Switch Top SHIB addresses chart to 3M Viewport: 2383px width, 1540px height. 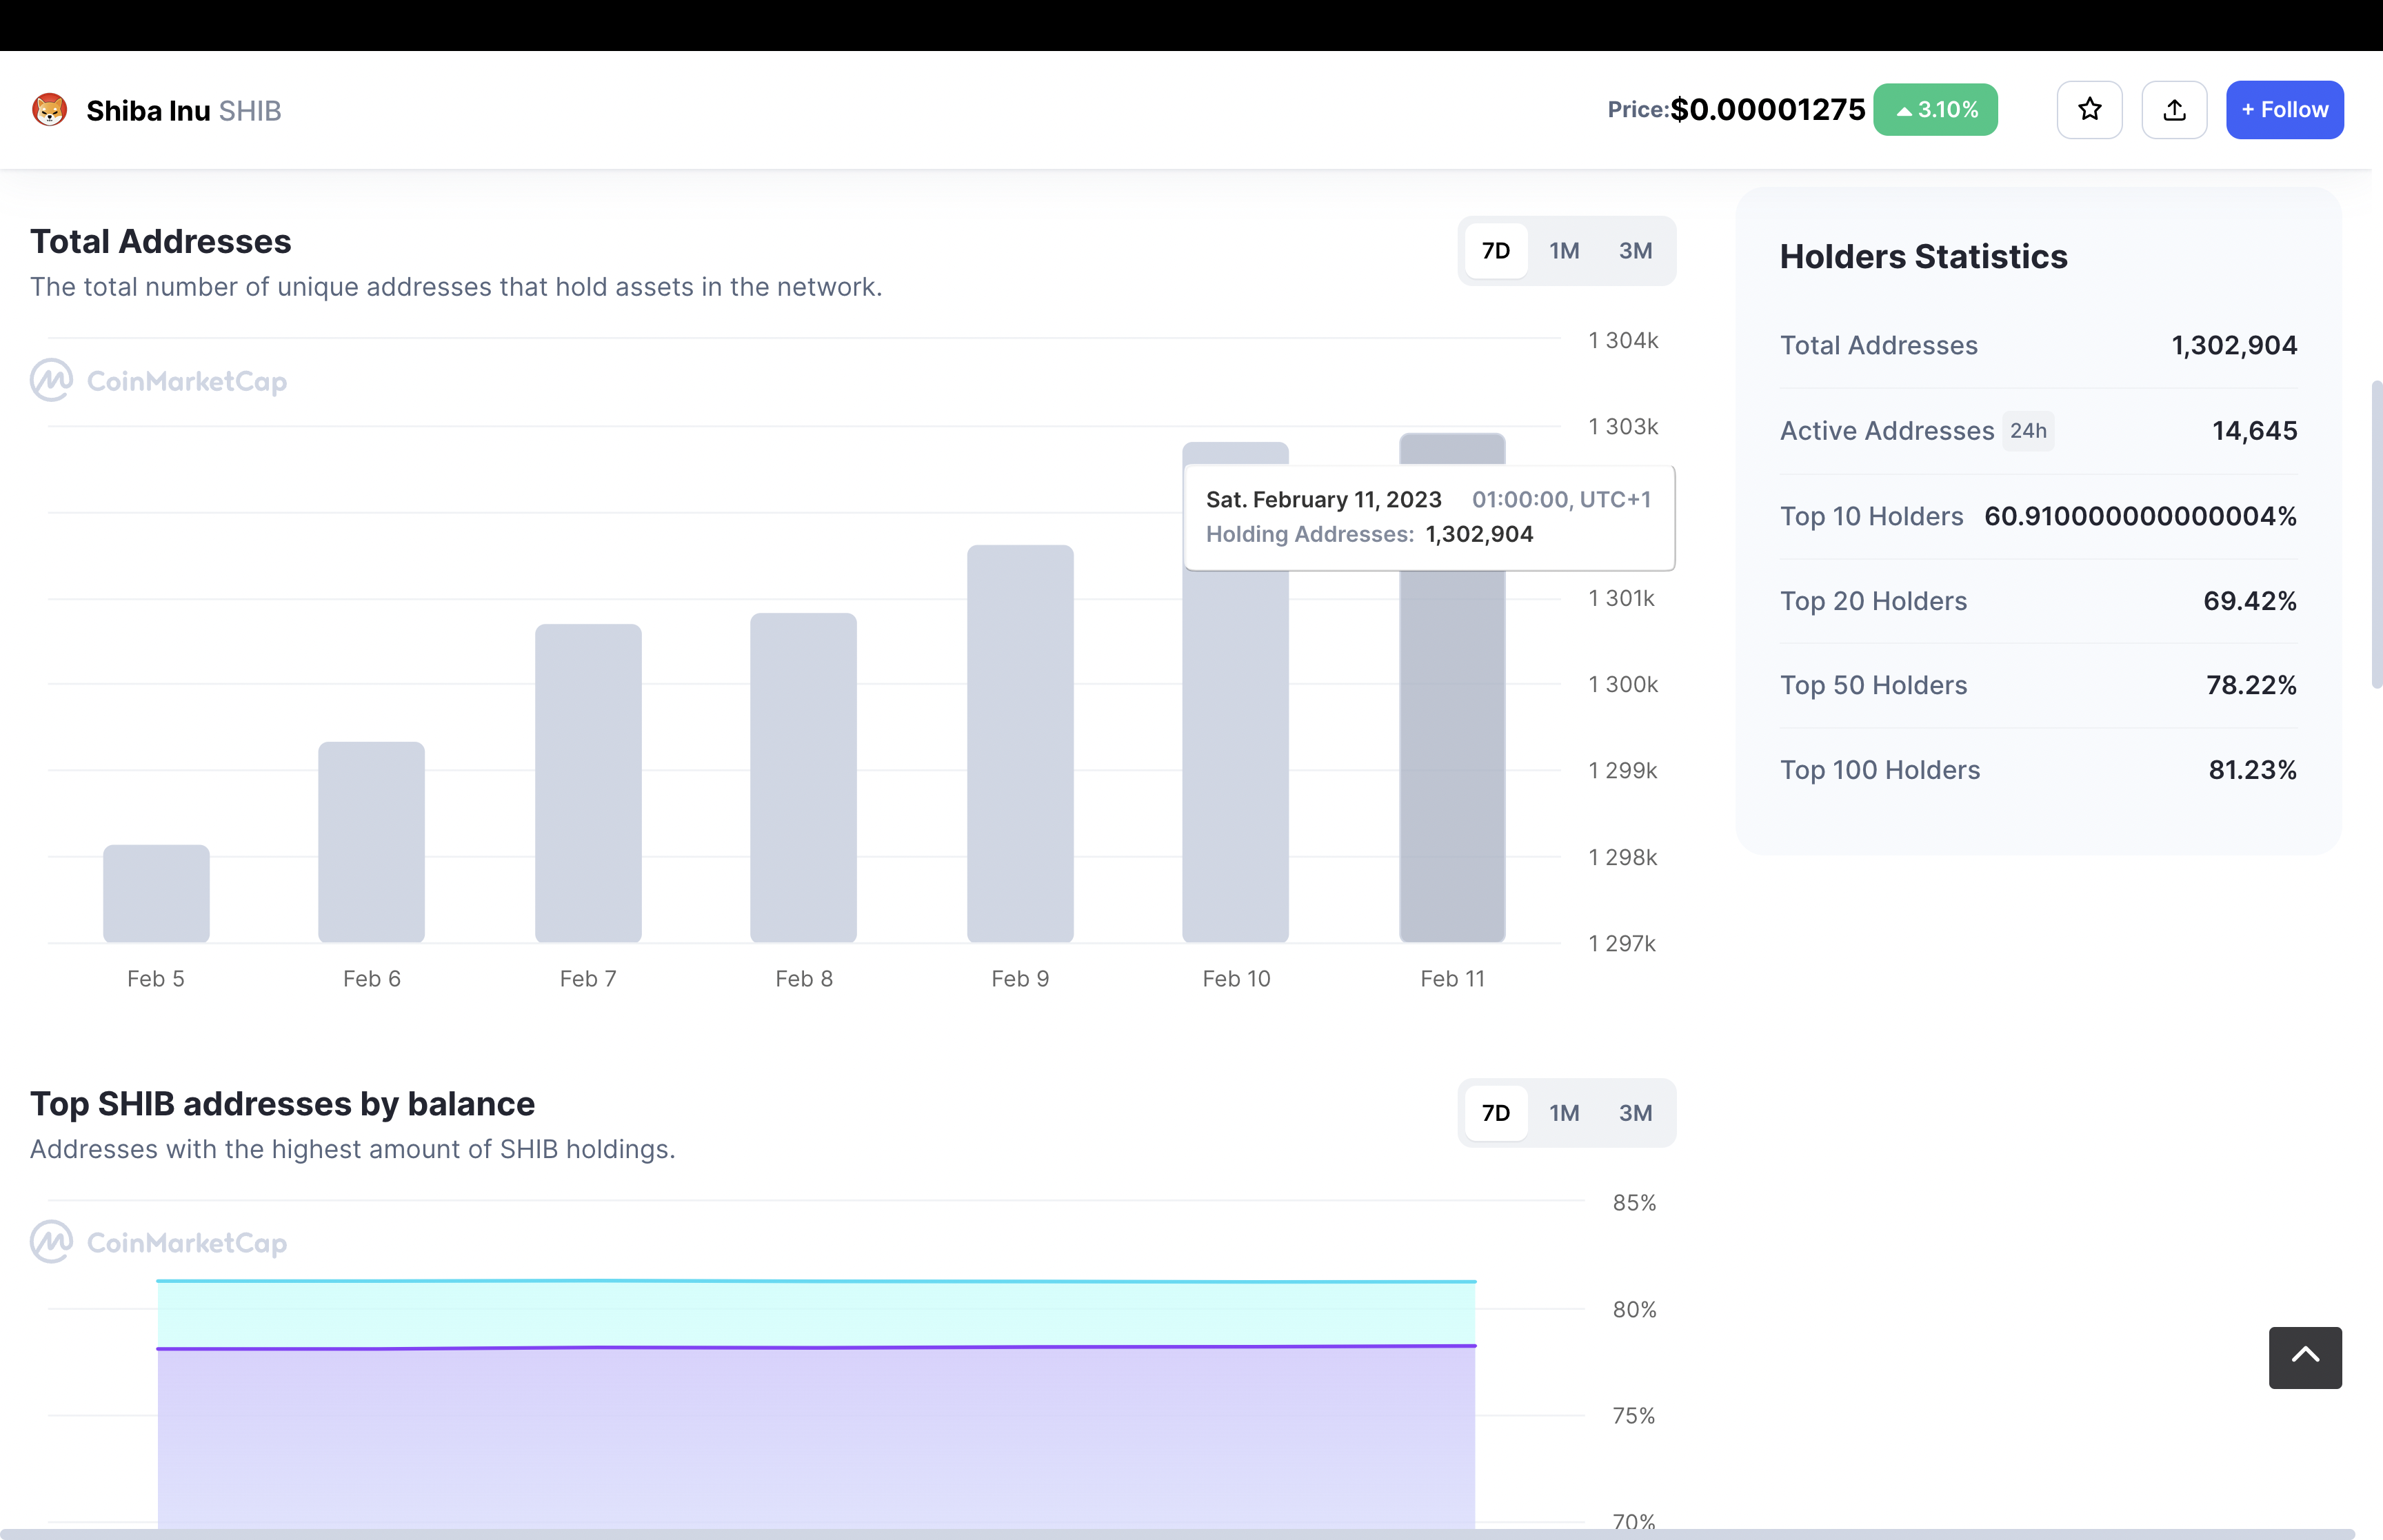point(1635,1113)
